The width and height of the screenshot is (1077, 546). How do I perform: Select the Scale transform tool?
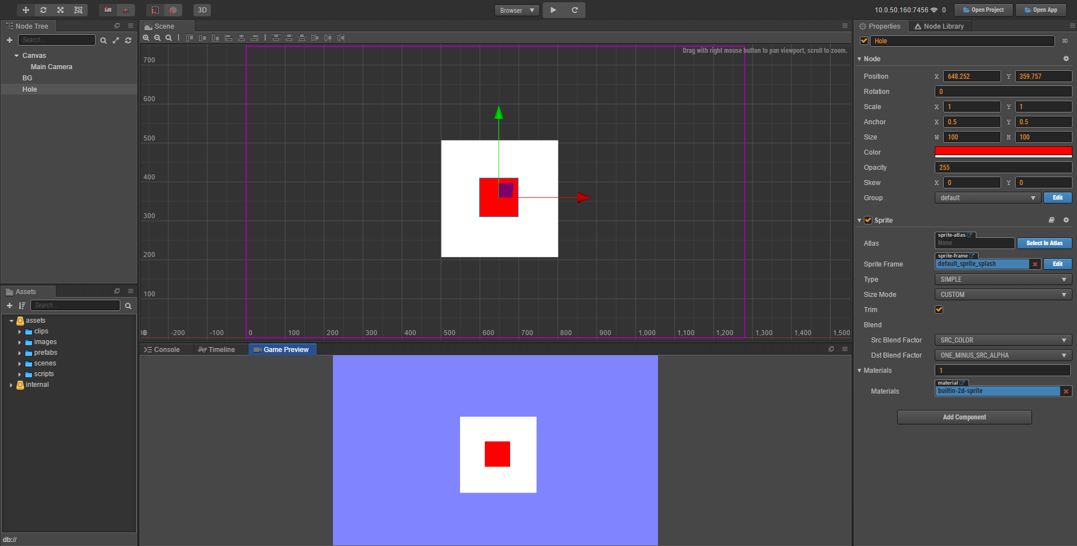tap(61, 10)
